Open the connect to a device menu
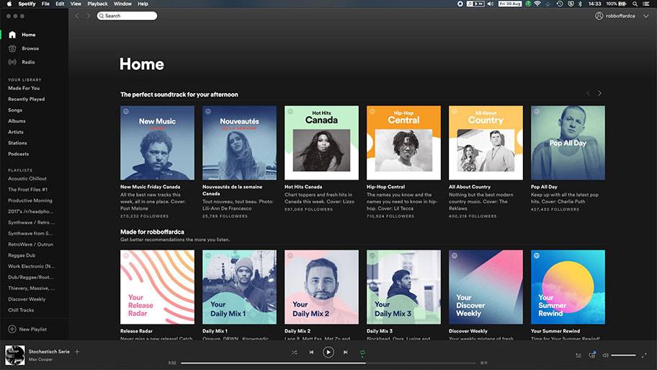The width and height of the screenshot is (657, 370). point(592,355)
